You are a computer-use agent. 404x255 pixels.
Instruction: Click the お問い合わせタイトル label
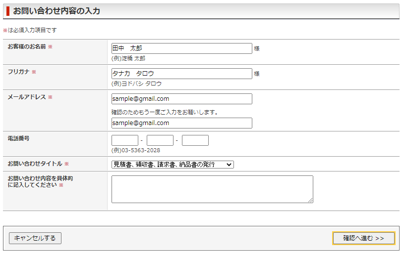[x=35, y=164]
